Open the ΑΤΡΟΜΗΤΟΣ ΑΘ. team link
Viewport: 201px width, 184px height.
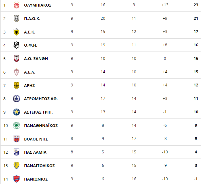pyautogui.click(x=41, y=99)
